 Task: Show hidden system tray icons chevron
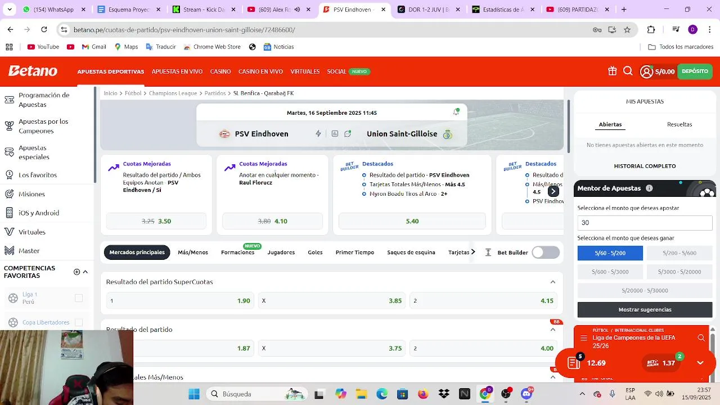click(582, 394)
